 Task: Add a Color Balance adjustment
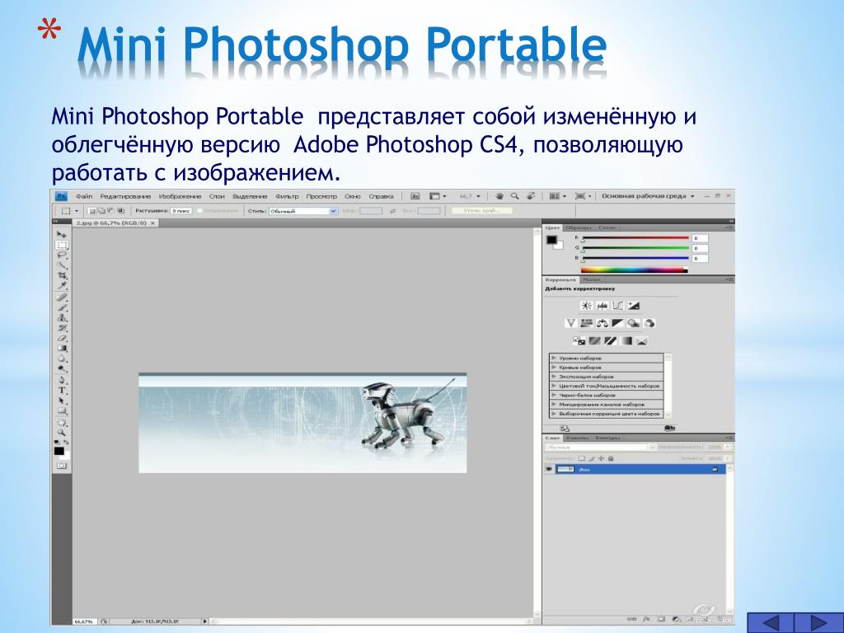pos(603,323)
